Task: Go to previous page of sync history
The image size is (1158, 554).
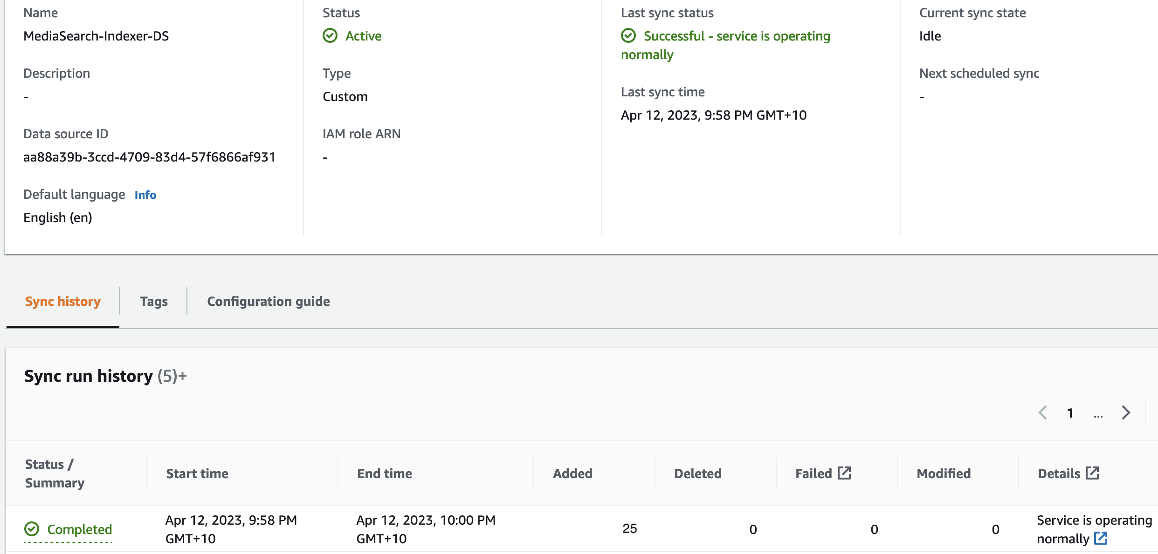Action: tap(1043, 412)
